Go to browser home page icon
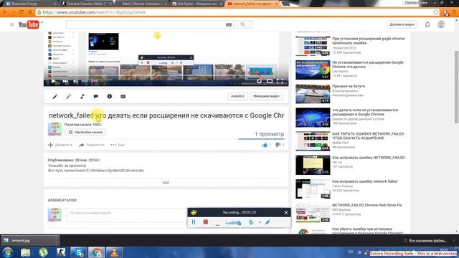Screen dimensions: 459x258 click(x=30, y=12)
